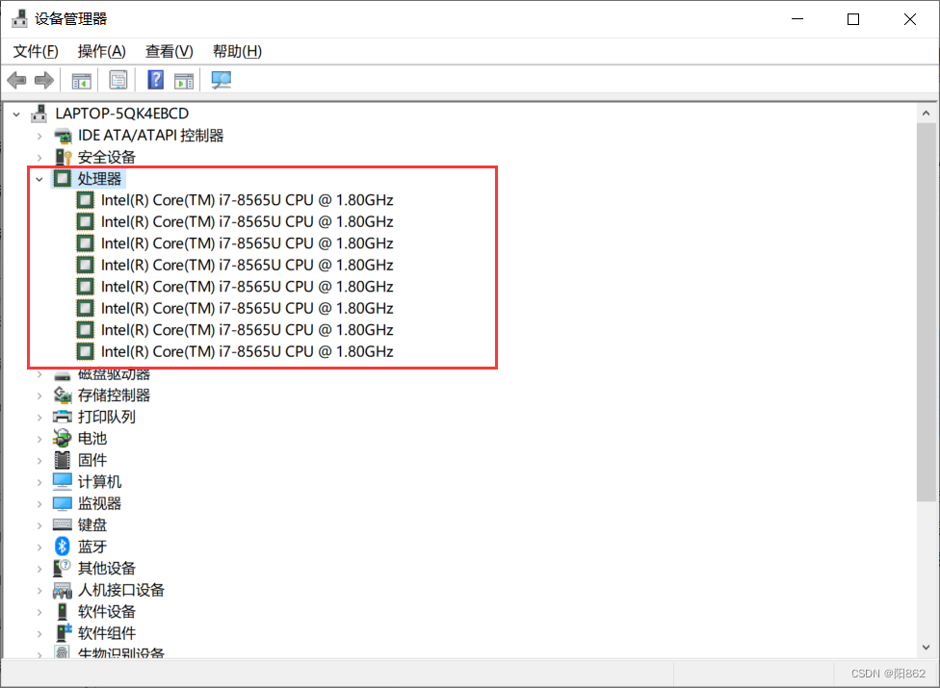The height and width of the screenshot is (688, 940).
Task: Expand the 软件设备 node
Action: (39, 612)
